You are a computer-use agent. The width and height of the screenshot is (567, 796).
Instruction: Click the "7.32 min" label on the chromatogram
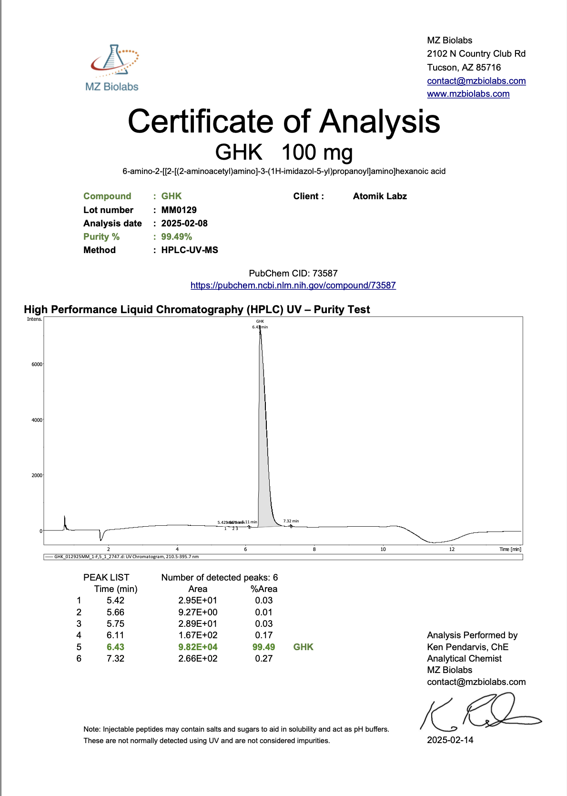click(291, 521)
